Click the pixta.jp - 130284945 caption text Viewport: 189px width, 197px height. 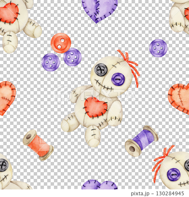[157, 194]
